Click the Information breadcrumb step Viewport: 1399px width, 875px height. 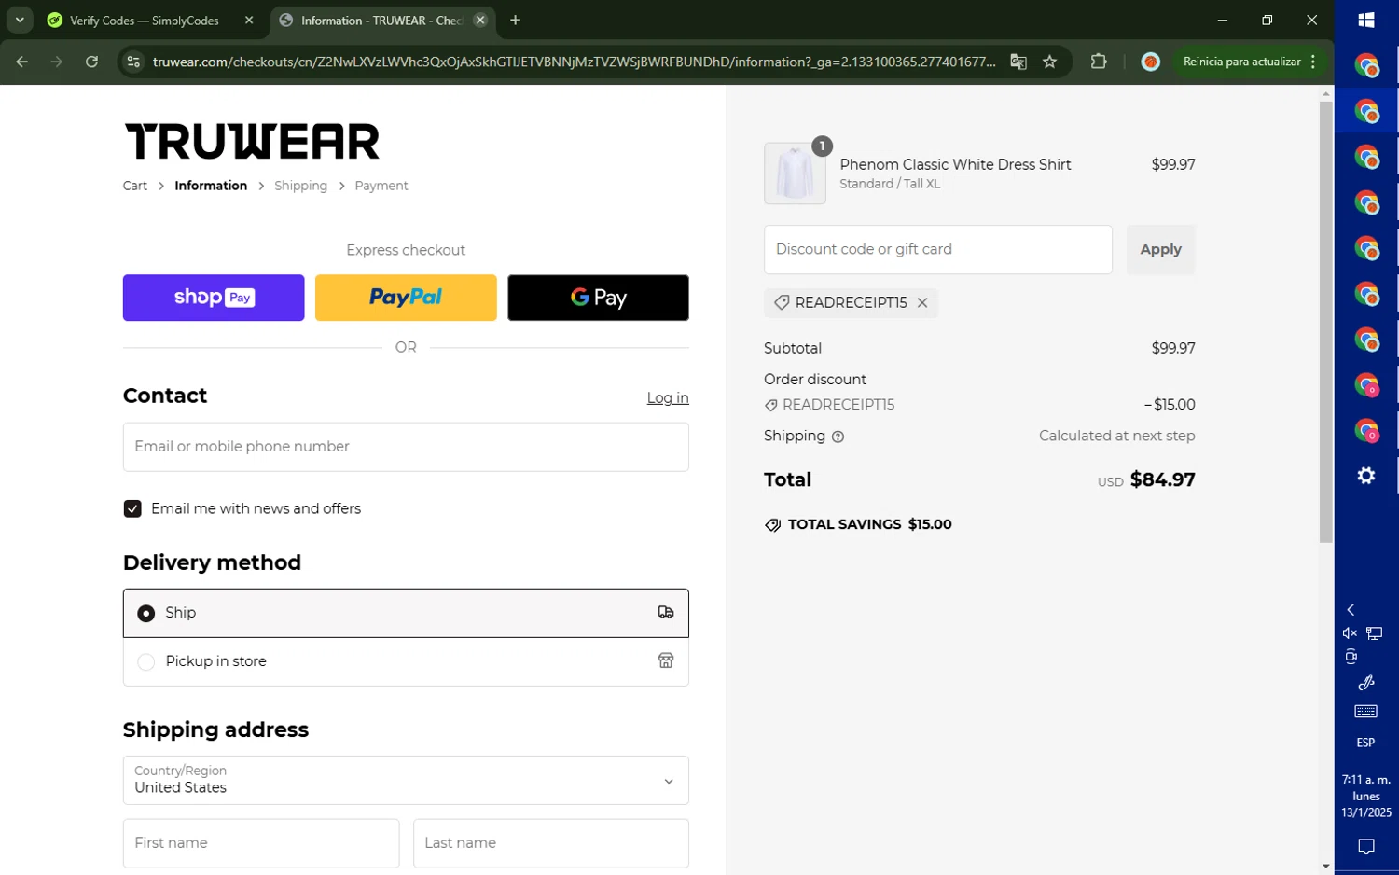[211, 186]
